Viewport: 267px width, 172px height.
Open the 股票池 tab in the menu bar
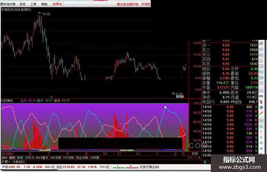[57, 4]
